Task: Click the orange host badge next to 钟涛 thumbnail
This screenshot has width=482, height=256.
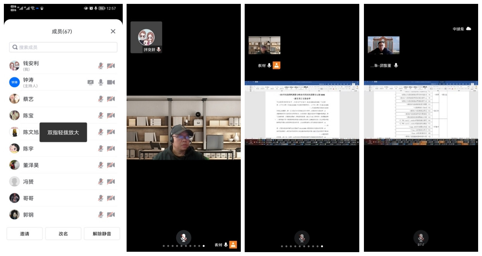Action: 276,65
